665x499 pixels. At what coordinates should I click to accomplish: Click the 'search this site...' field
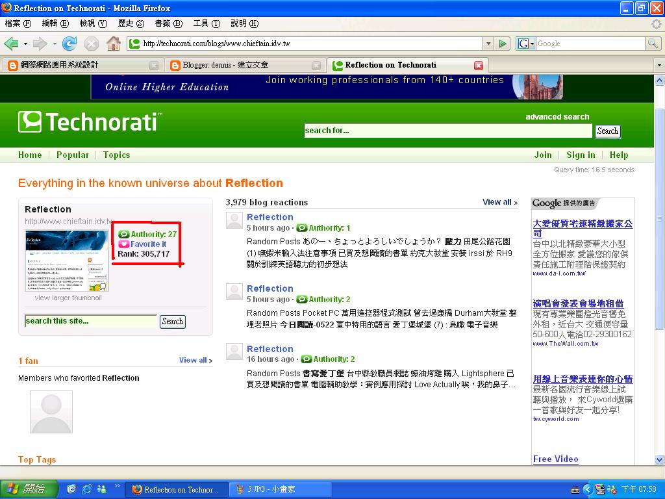(x=91, y=321)
